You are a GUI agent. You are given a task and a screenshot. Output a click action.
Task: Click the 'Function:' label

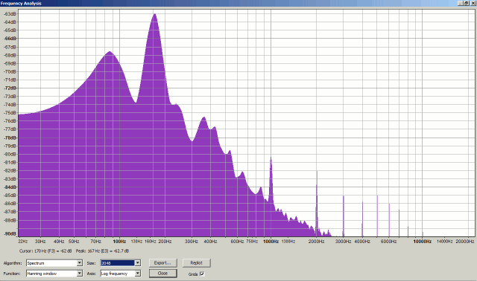(x=12, y=274)
